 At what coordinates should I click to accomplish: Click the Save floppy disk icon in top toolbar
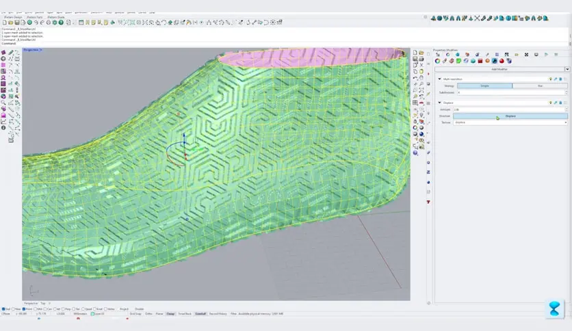coord(17,23)
